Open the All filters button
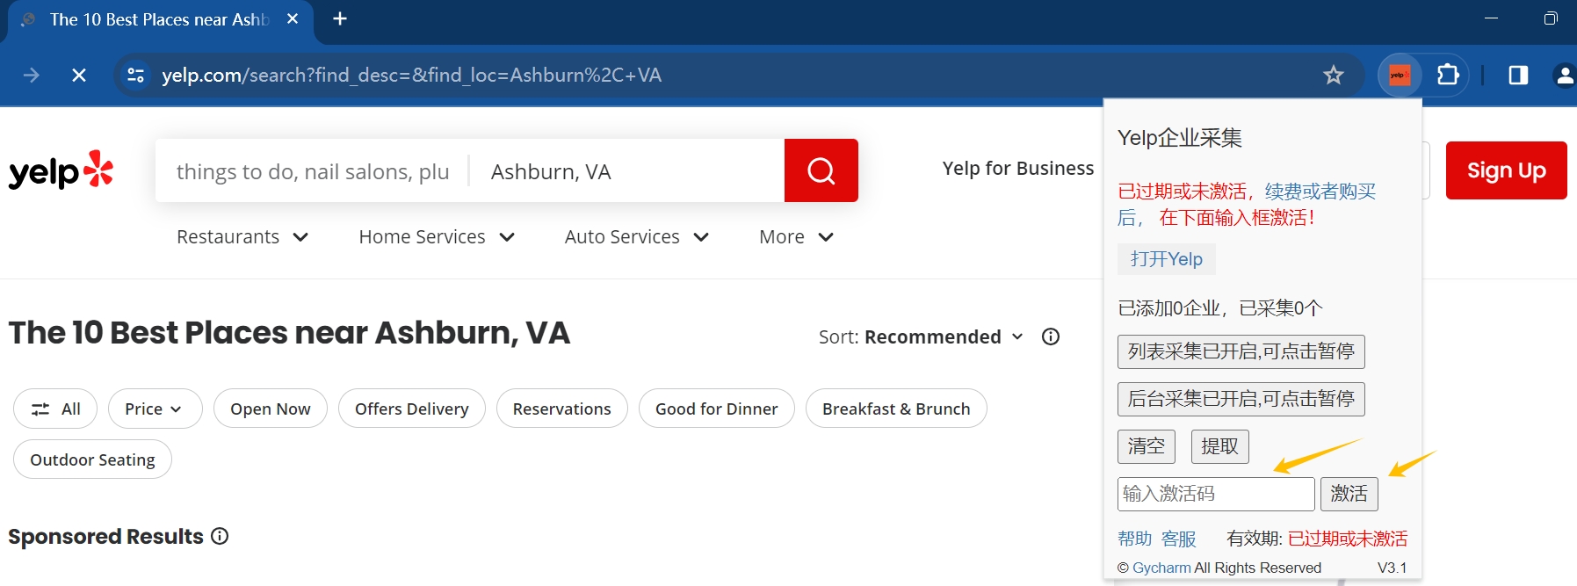The height and width of the screenshot is (586, 1577). click(55, 409)
